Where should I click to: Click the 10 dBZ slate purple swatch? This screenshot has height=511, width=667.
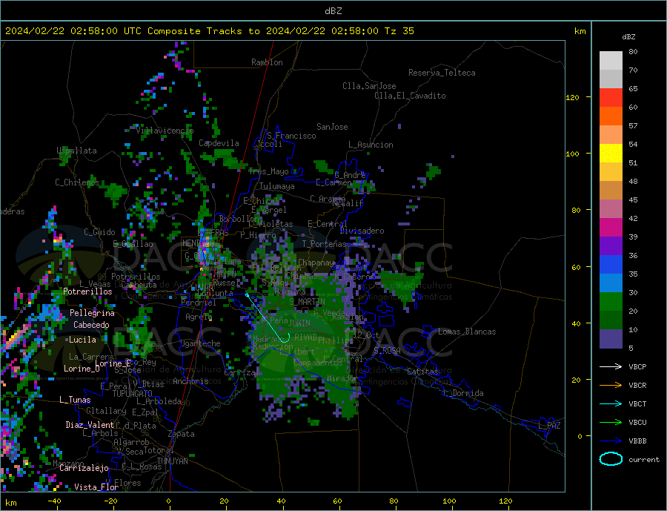tap(611, 339)
